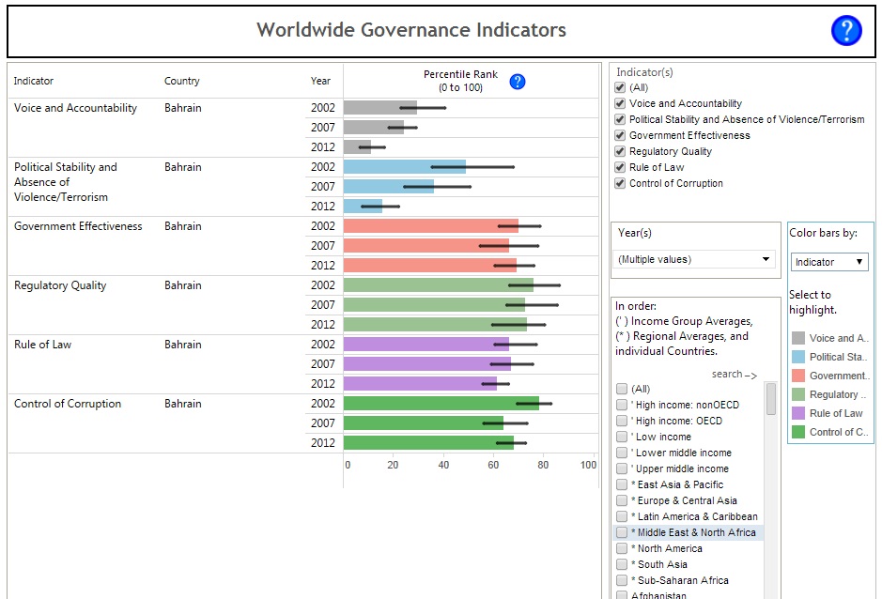The image size is (882, 599).
Task: Open the Year(s) multiple values dropdown
Action: tap(693, 259)
